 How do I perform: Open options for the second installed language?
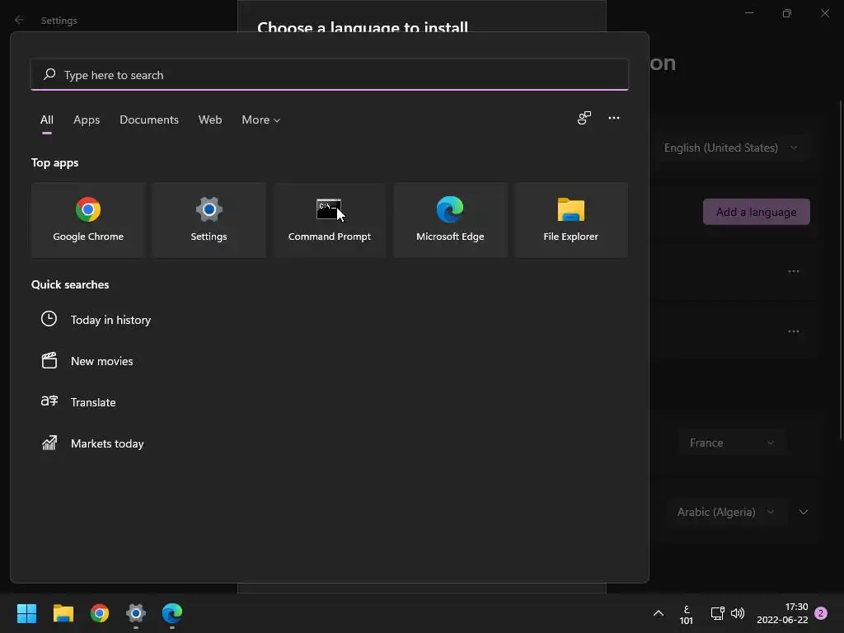pos(794,331)
